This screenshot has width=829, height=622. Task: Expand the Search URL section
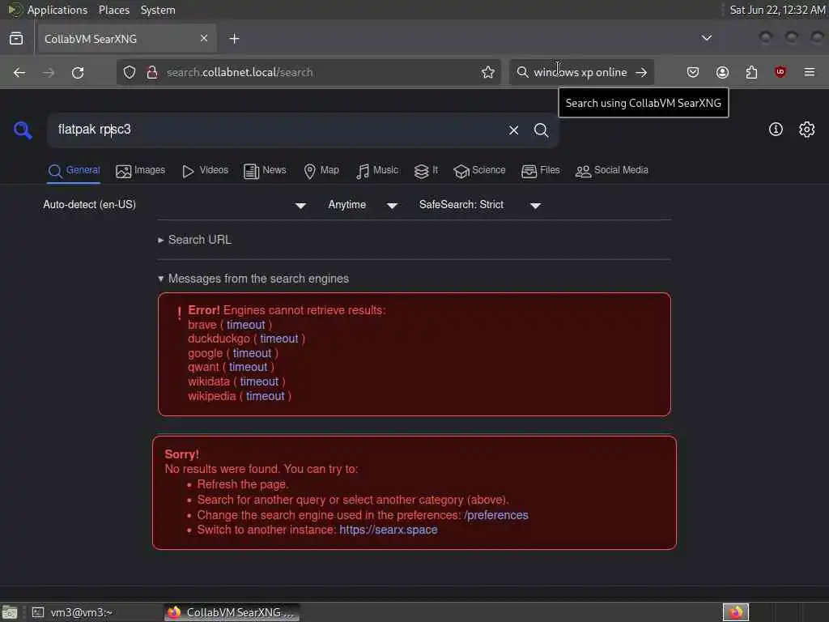tap(194, 240)
